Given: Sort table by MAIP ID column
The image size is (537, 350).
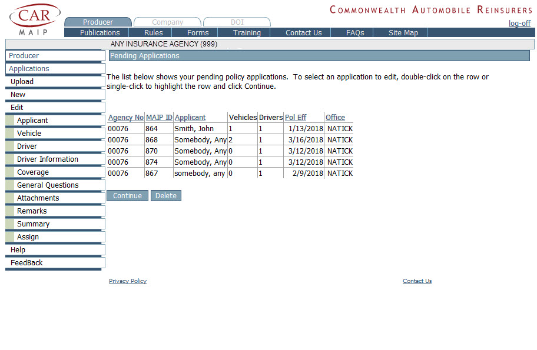Looking at the screenshot, I should [158, 118].
